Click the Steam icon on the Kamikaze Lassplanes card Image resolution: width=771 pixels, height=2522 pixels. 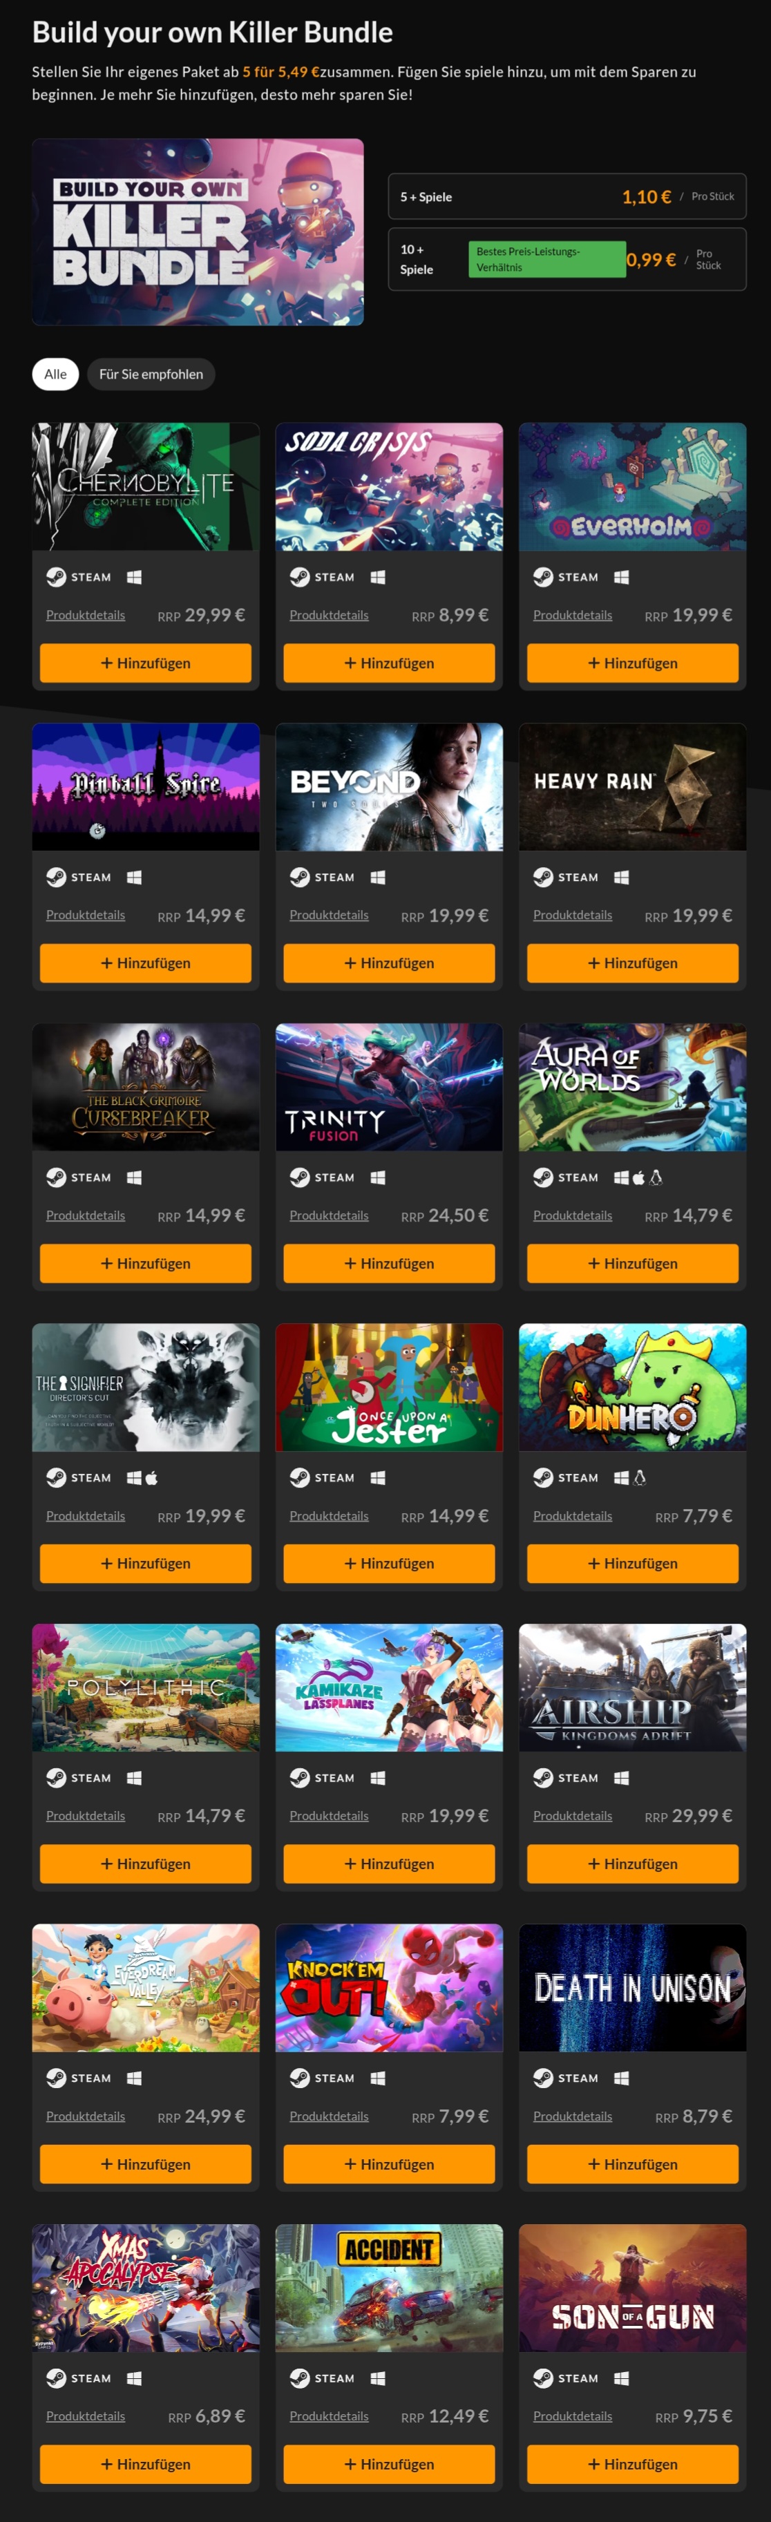299,1778
